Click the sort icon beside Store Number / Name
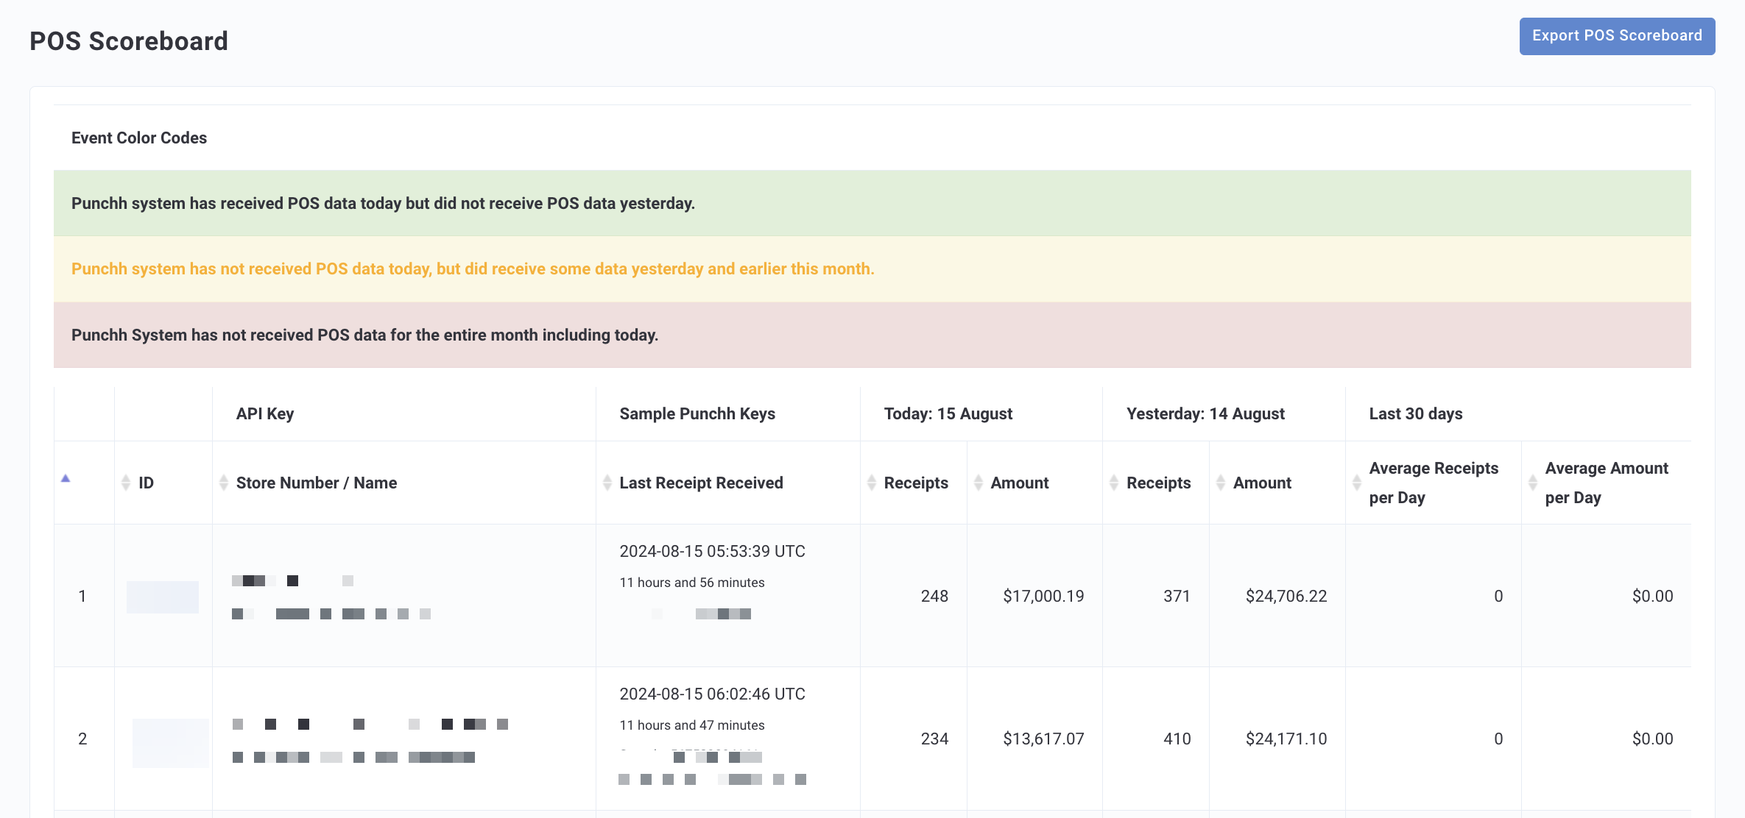 pyautogui.click(x=224, y=483)
